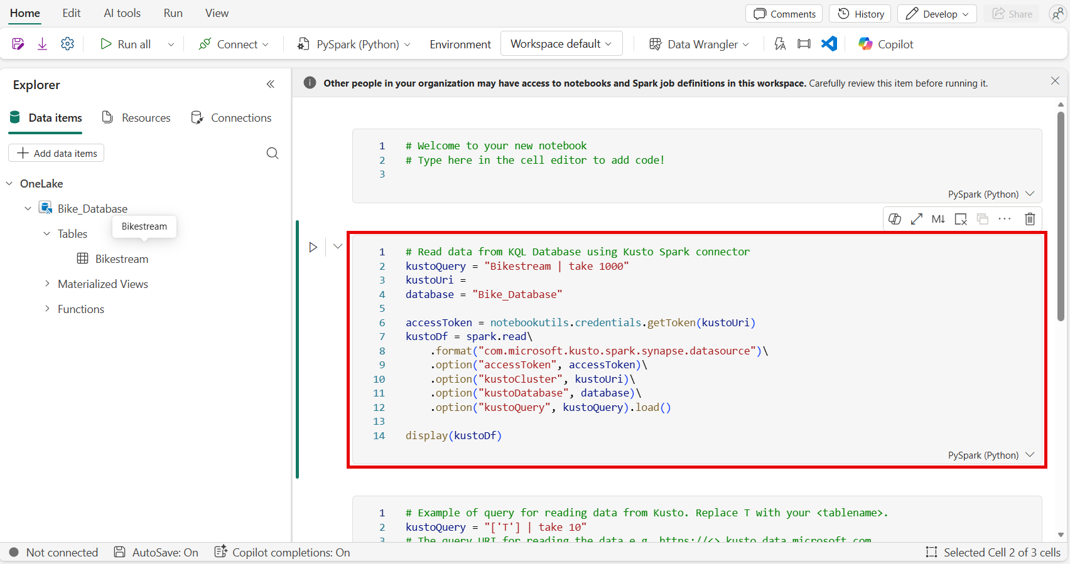Collapse Bike_Database tree node
The image size is (1070, 564).
click(x=28, y=209)
